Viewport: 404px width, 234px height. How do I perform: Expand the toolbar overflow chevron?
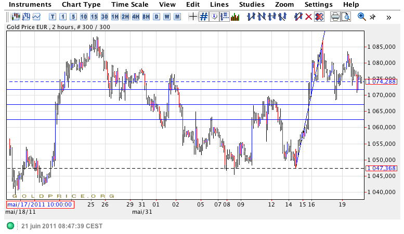(389, 17)
